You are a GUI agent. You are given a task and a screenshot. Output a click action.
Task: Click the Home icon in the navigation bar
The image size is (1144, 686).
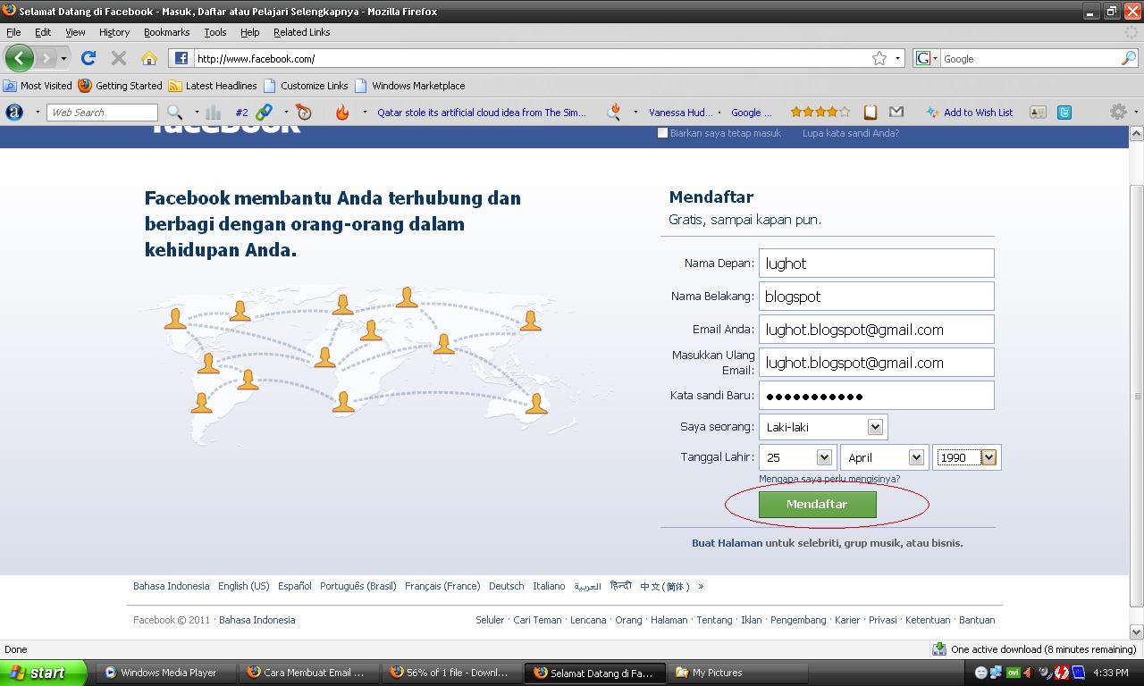pyautogui.click(x=150, y=58)
